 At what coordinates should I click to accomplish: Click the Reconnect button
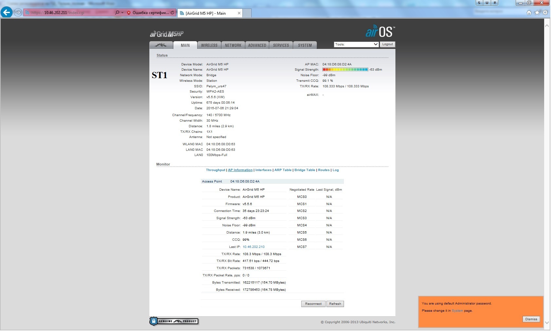pyautogui.click(x=314, y=304)
